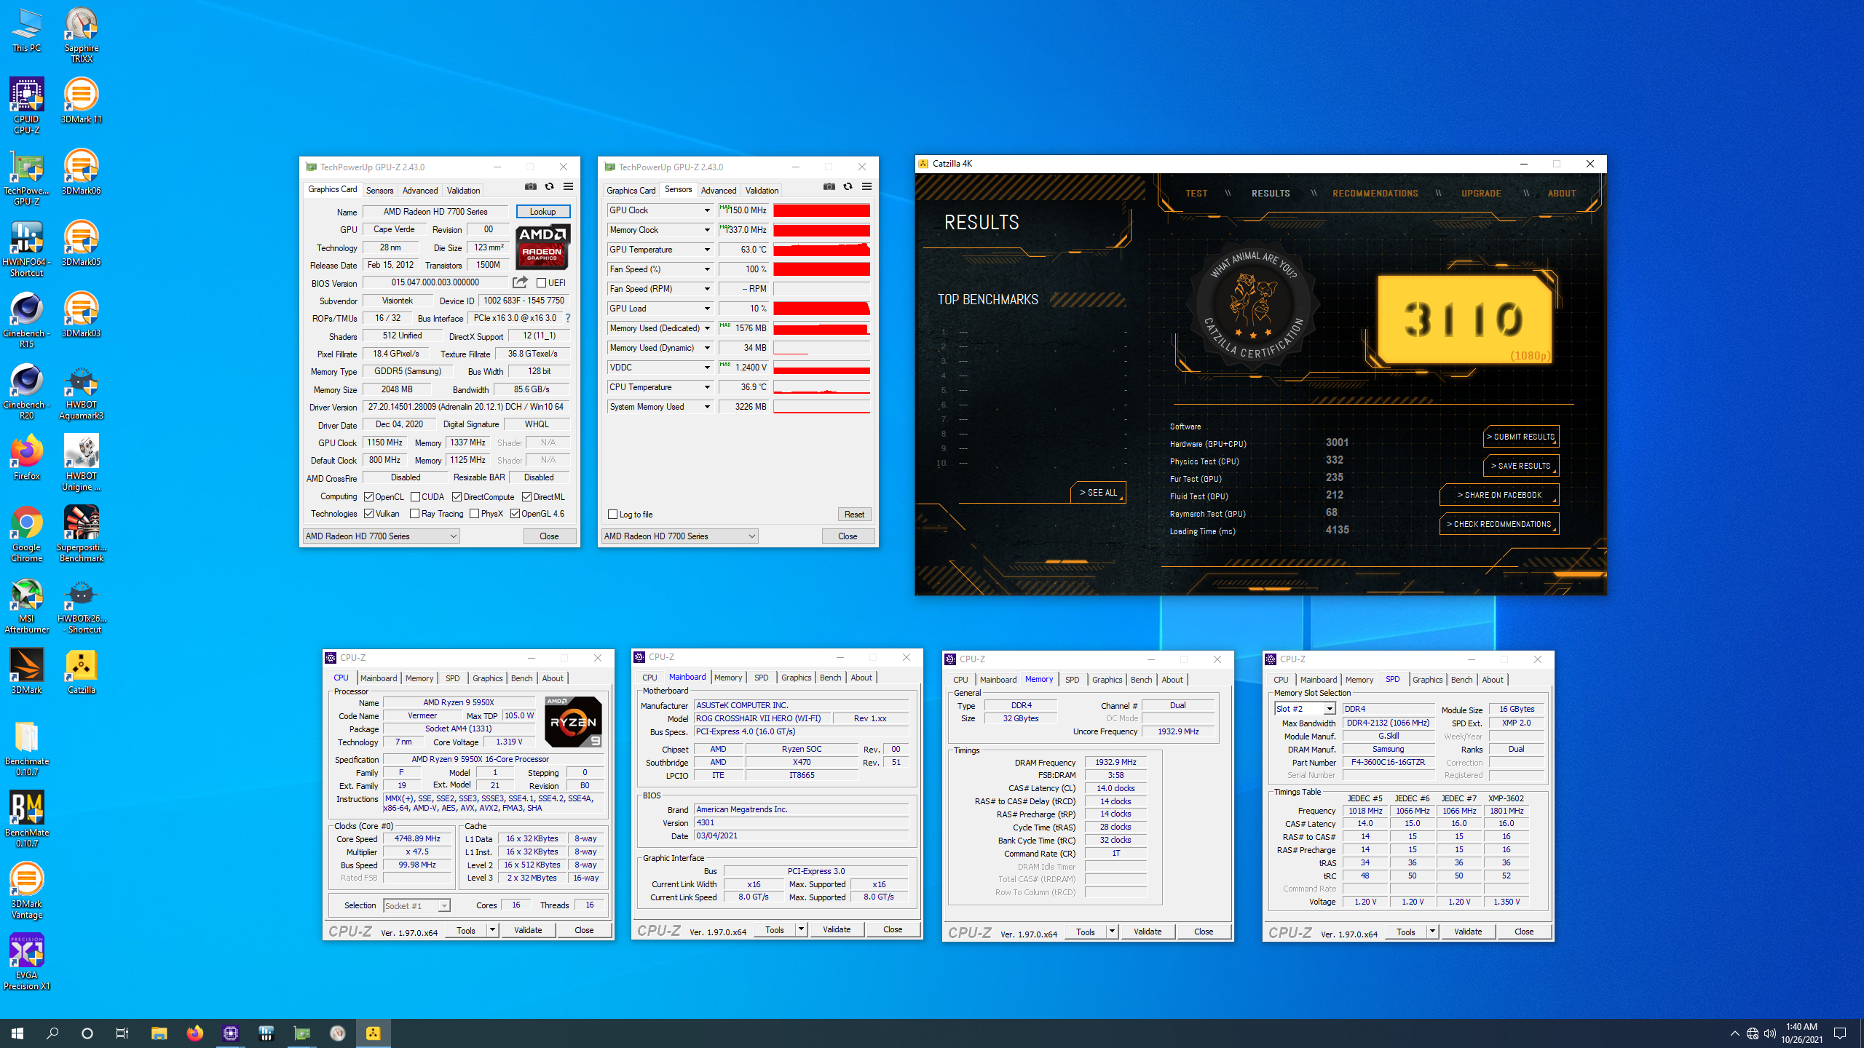
Task: Open CPUID CPU-Z desktop icon
Action: point(26,106)
